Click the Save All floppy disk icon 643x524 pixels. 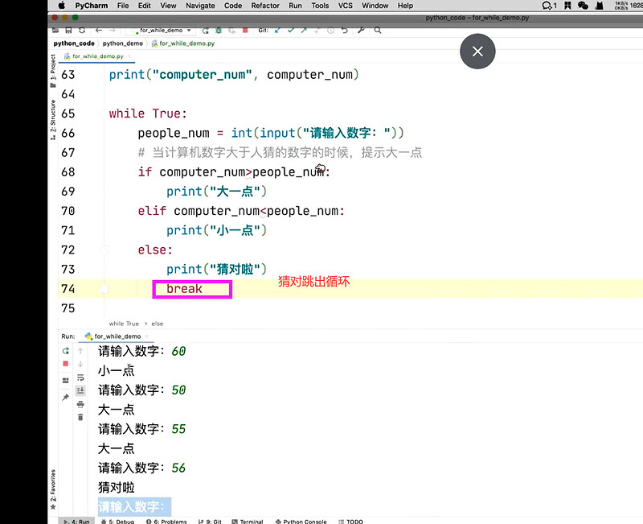pos(69,31)
